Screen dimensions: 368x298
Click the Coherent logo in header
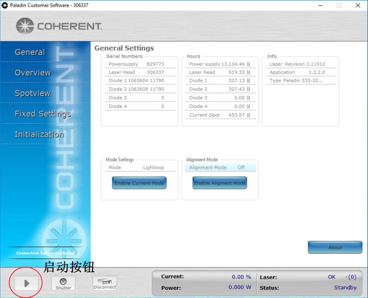click(59, 27)
